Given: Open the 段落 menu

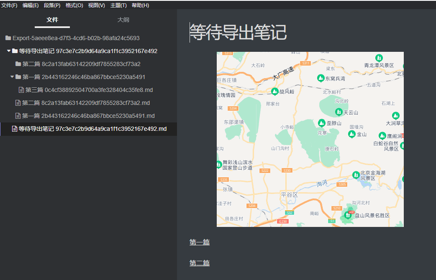Looking at the screenshot, I should [53, 5].
